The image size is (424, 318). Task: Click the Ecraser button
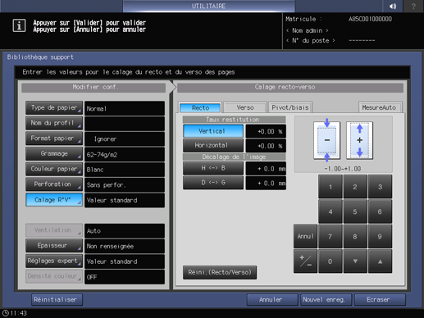pyautogui.click(x=380, y=300)
